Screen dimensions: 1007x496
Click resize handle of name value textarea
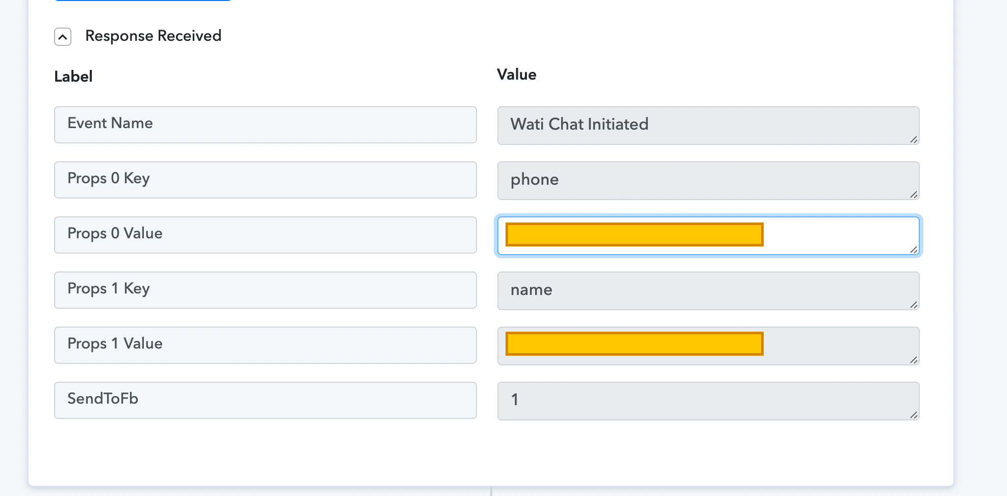click(914, 305)
